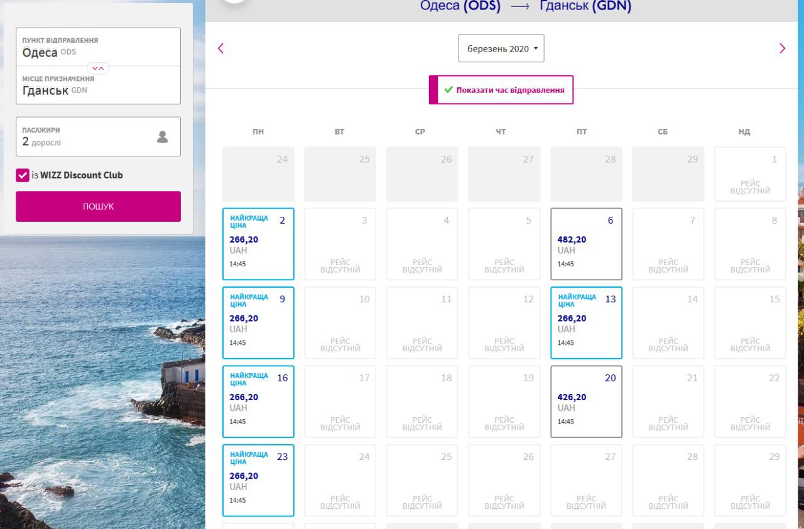The width and height of the screenshot is (804, 529).
Task: Click greyed February 28 calendar cell
Action: (586, 174)
